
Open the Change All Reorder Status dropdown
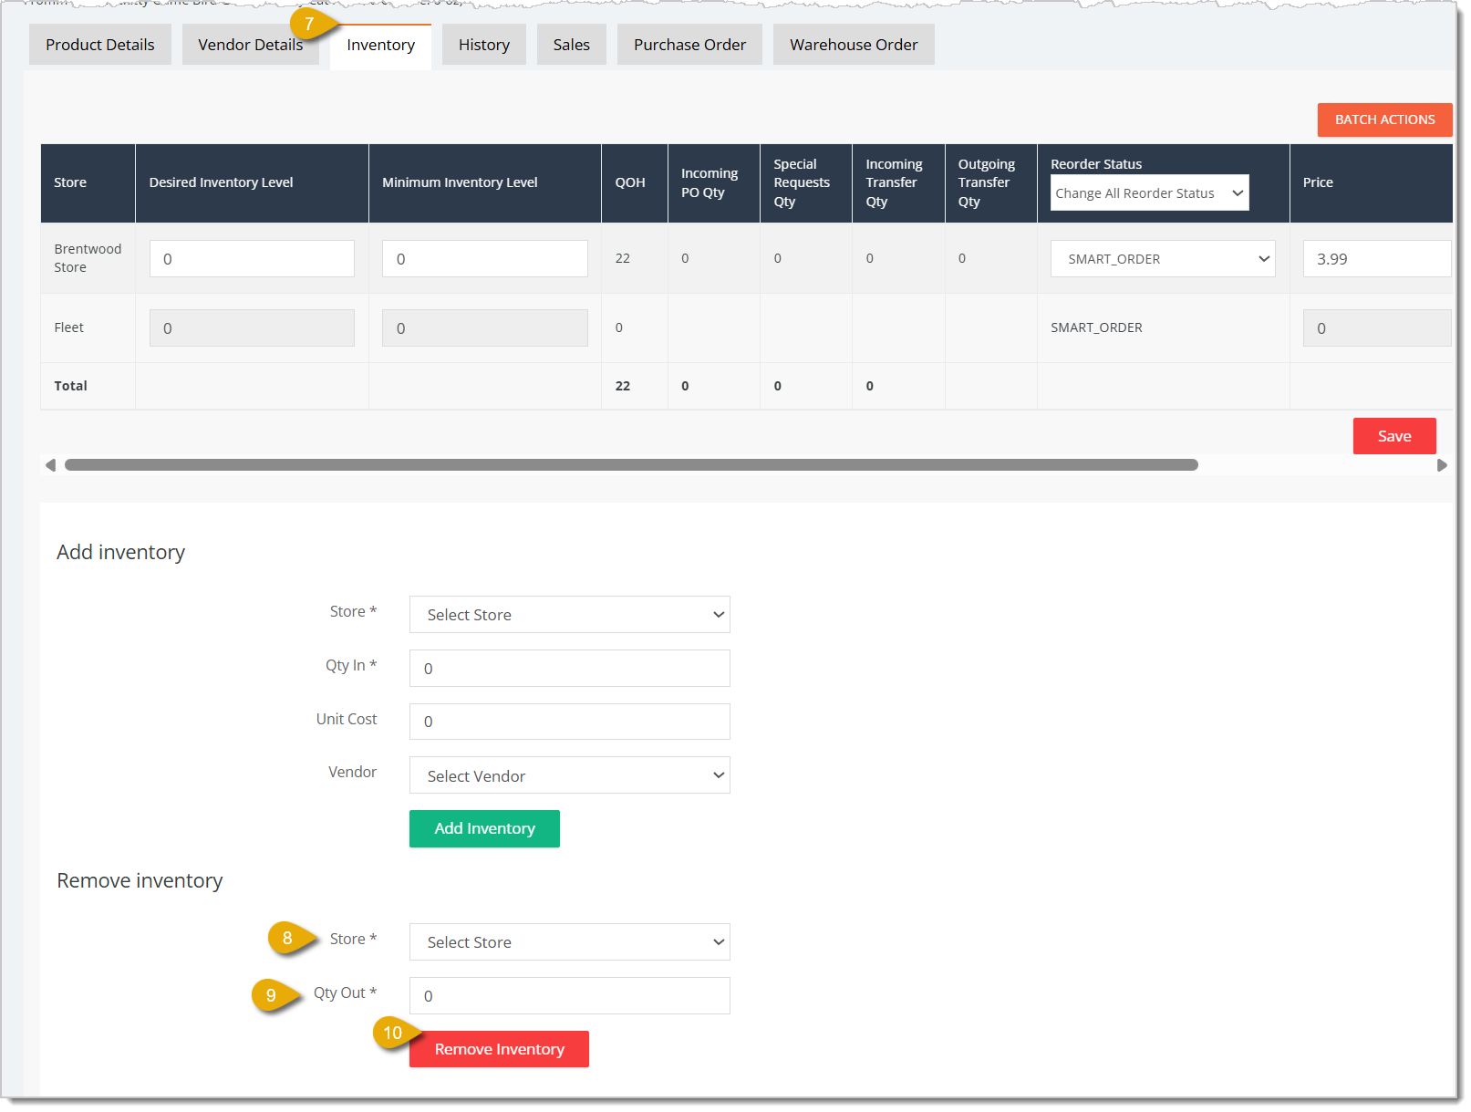(x=1149, y=193)
